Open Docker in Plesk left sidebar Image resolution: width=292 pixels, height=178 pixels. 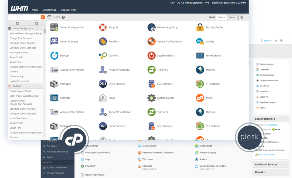[50, 157]
